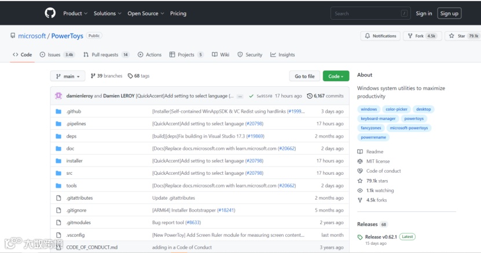Image resolution: width=481 pixels, height=253 pixels.
Task: Click the windows topic tag
Action: tap(369, 109)
